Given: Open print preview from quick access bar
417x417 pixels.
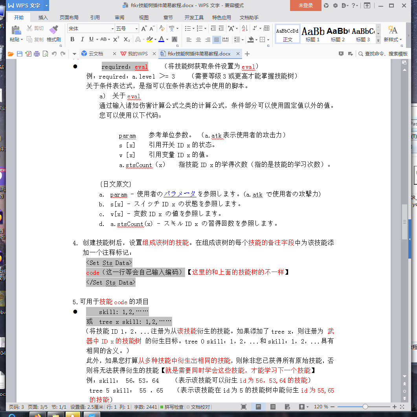Looking at the screenshot, I should pyautogui.click(x=46, y=54).
